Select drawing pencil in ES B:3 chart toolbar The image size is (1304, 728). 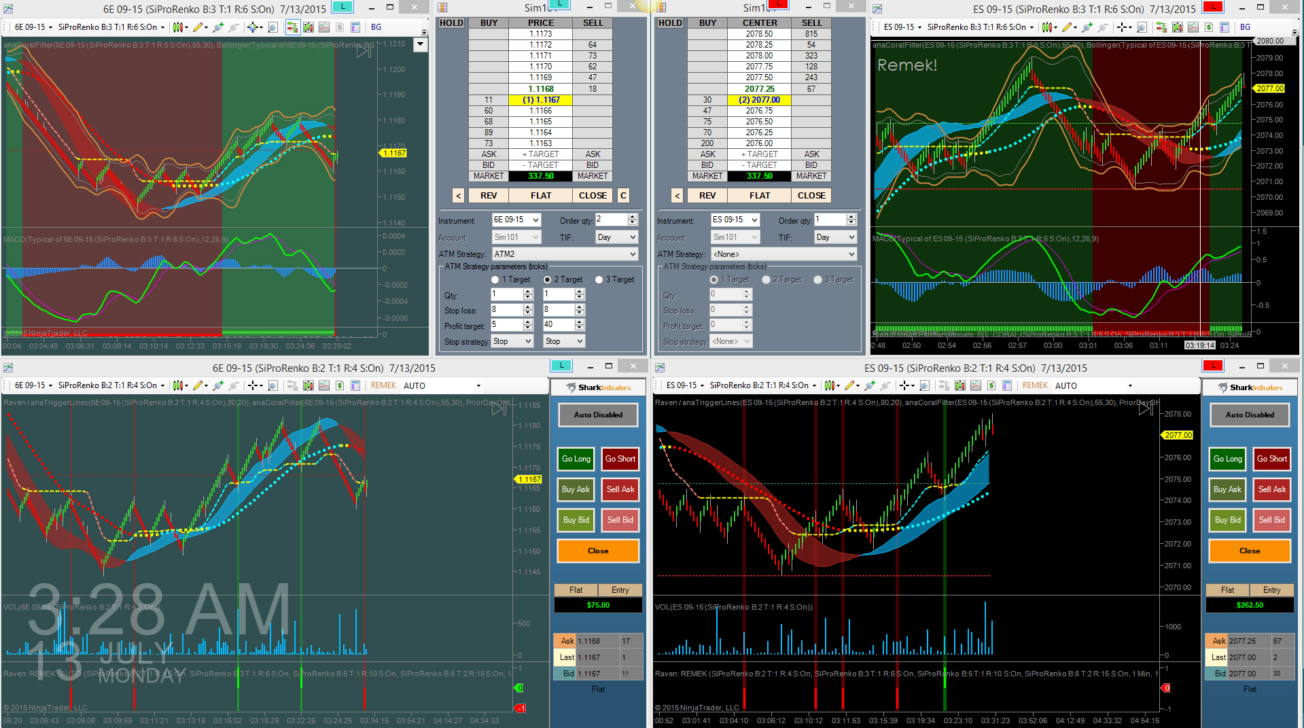(x=1068, y=27)
